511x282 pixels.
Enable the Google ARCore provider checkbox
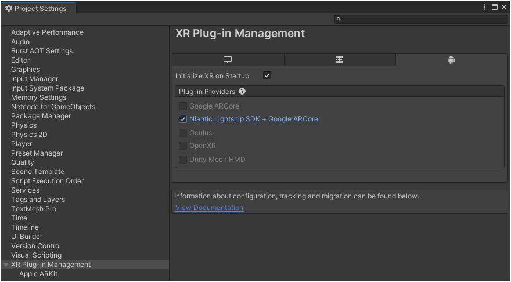coord(183,106)
